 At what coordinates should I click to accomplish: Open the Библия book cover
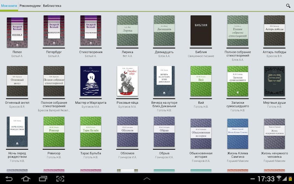point(201,30)
